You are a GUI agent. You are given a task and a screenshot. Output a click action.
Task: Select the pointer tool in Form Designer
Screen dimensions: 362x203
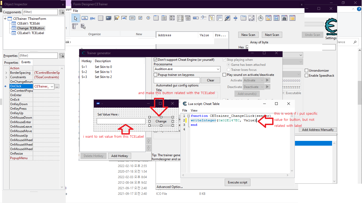(76, 18)
